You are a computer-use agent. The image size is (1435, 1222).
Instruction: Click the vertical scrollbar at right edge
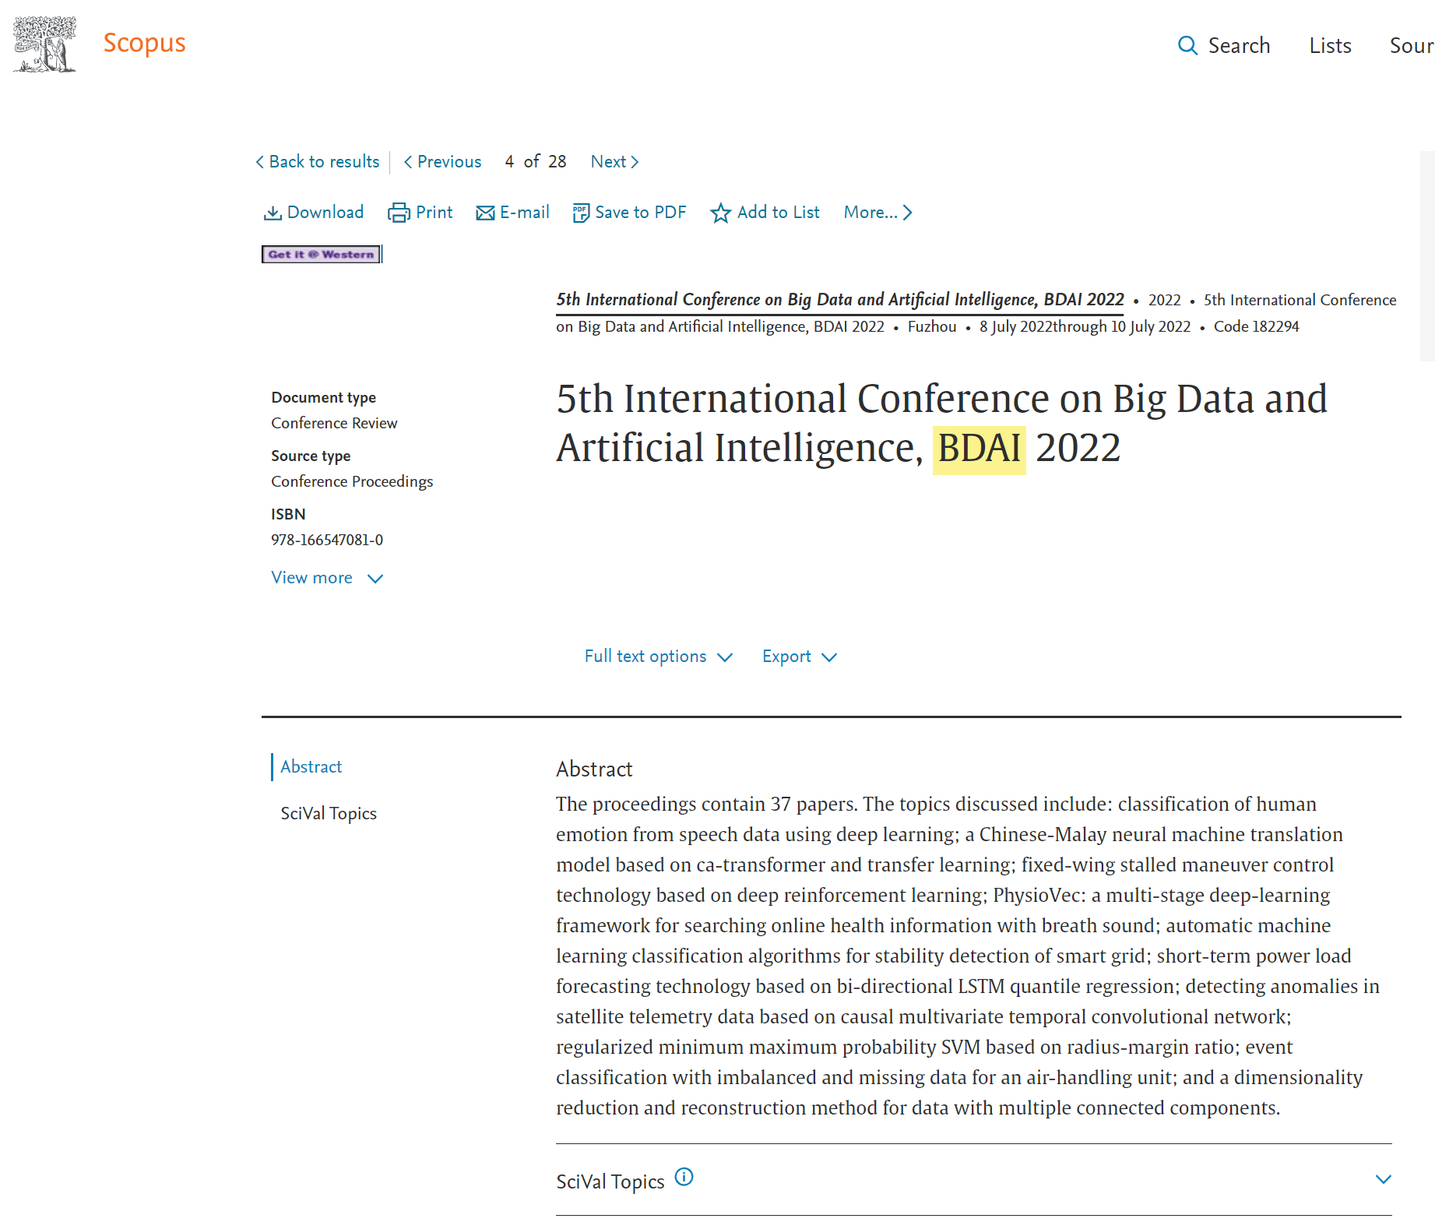click(1427, 257)
